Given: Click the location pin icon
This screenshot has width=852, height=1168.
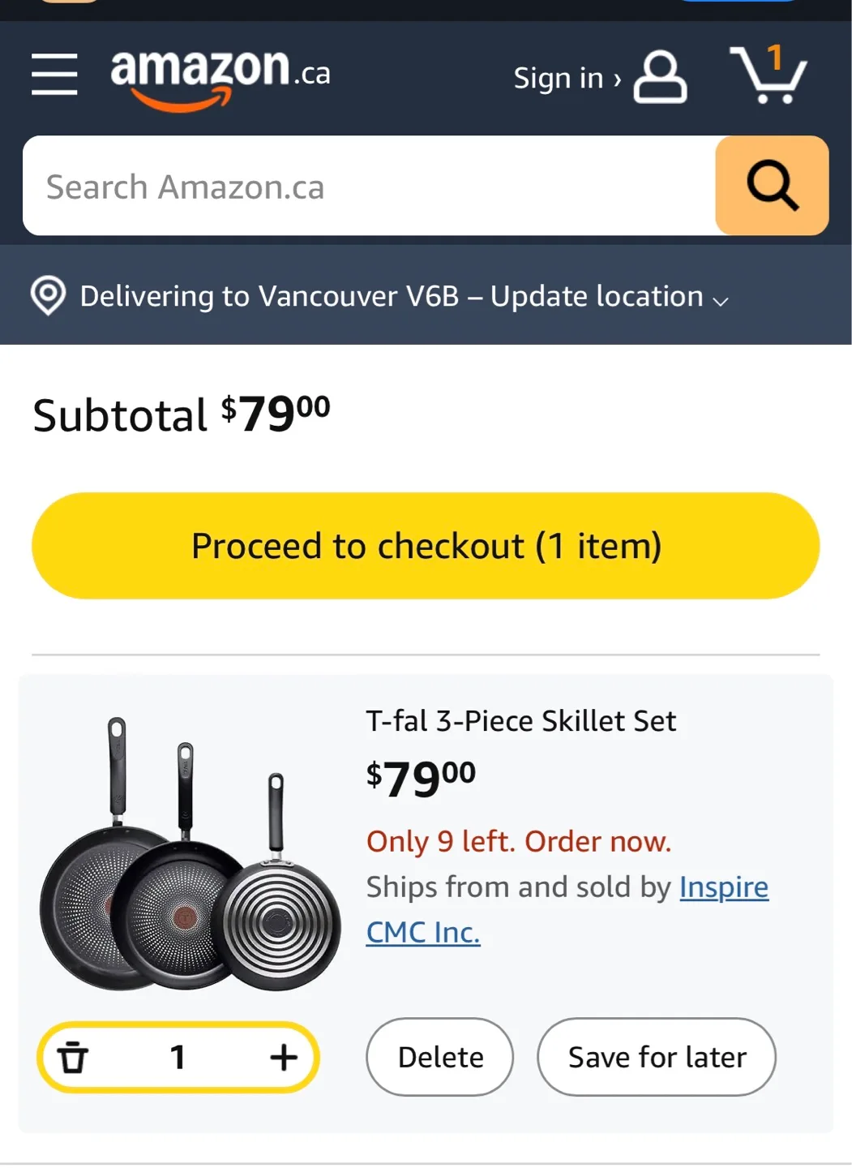Looking at the screenshot, I should [48, 295].
